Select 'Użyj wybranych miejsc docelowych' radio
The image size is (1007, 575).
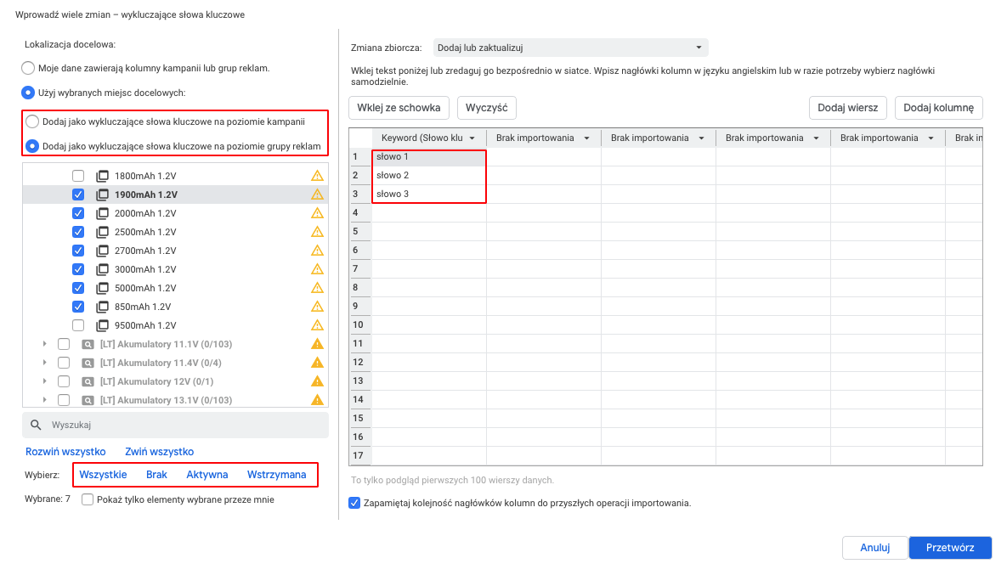[x=28, y=93]
